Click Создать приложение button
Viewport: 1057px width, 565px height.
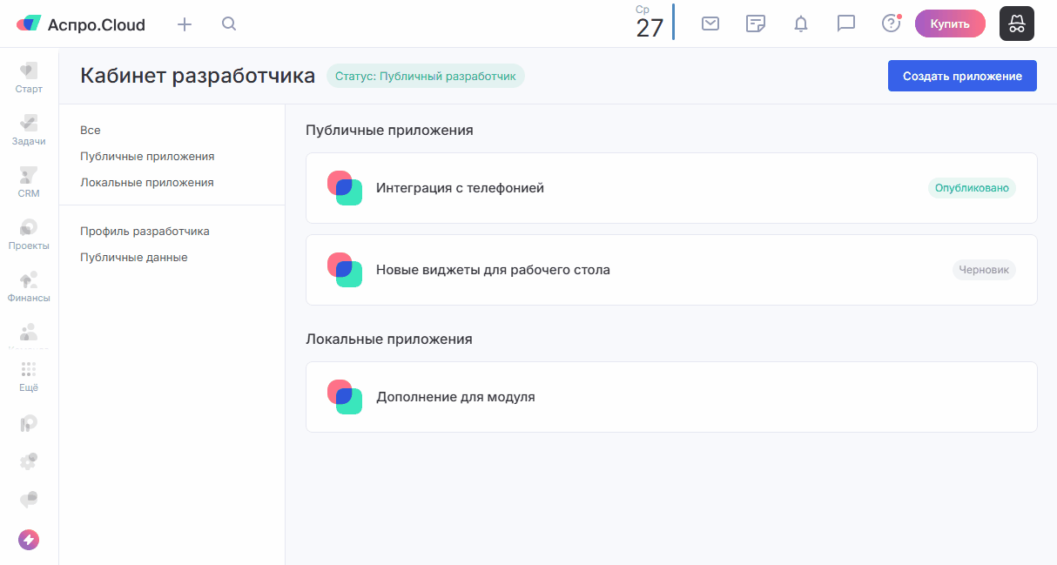pyautogui.click(x=962, y=76)
